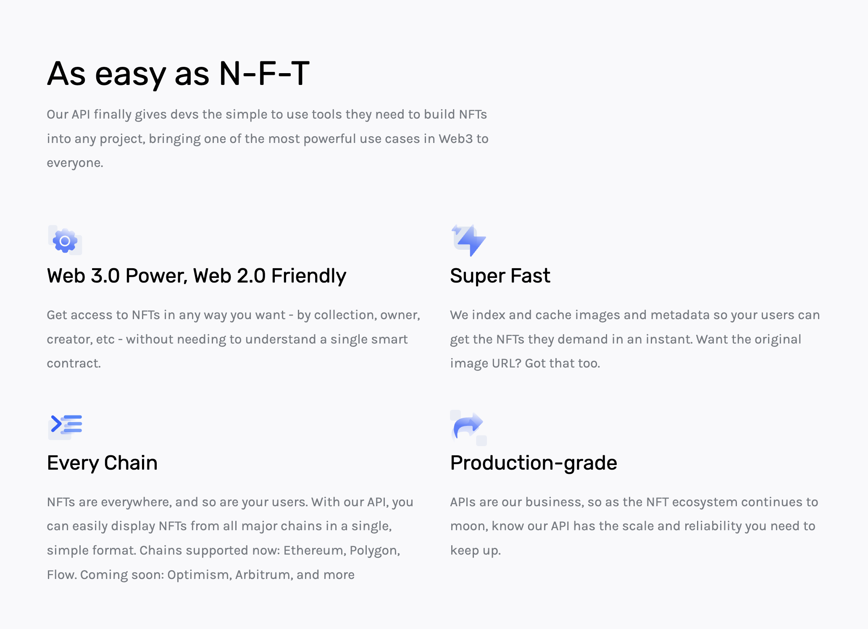868x629 pixels.
Task: Select 'Web 3.0 Power, Web 2.0 Friendly' heading
Action: pos(197,276)
